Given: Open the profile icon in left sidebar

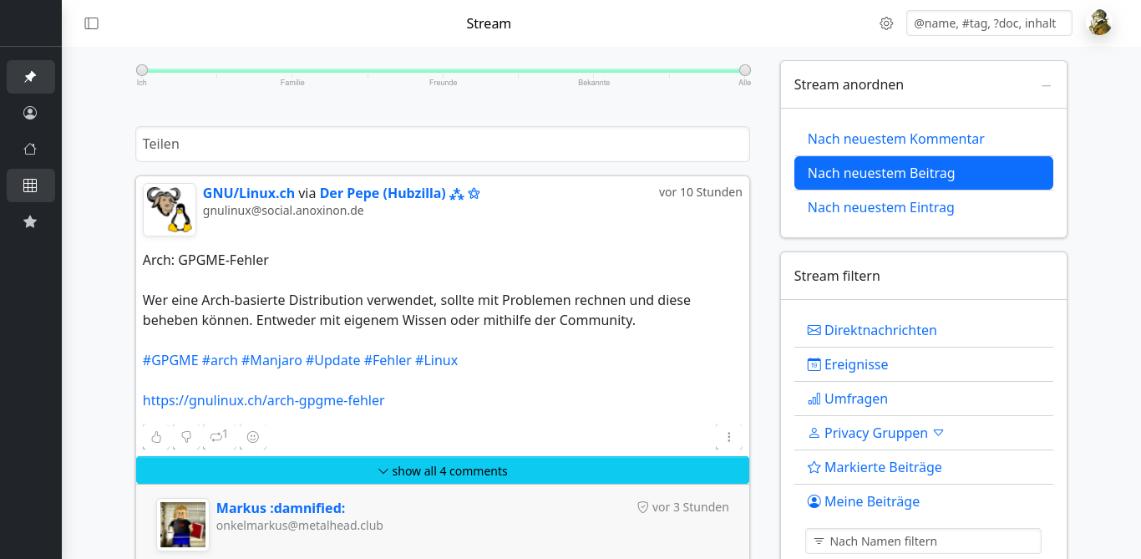Looking at the screenshot, I should (x=30, y=113).
